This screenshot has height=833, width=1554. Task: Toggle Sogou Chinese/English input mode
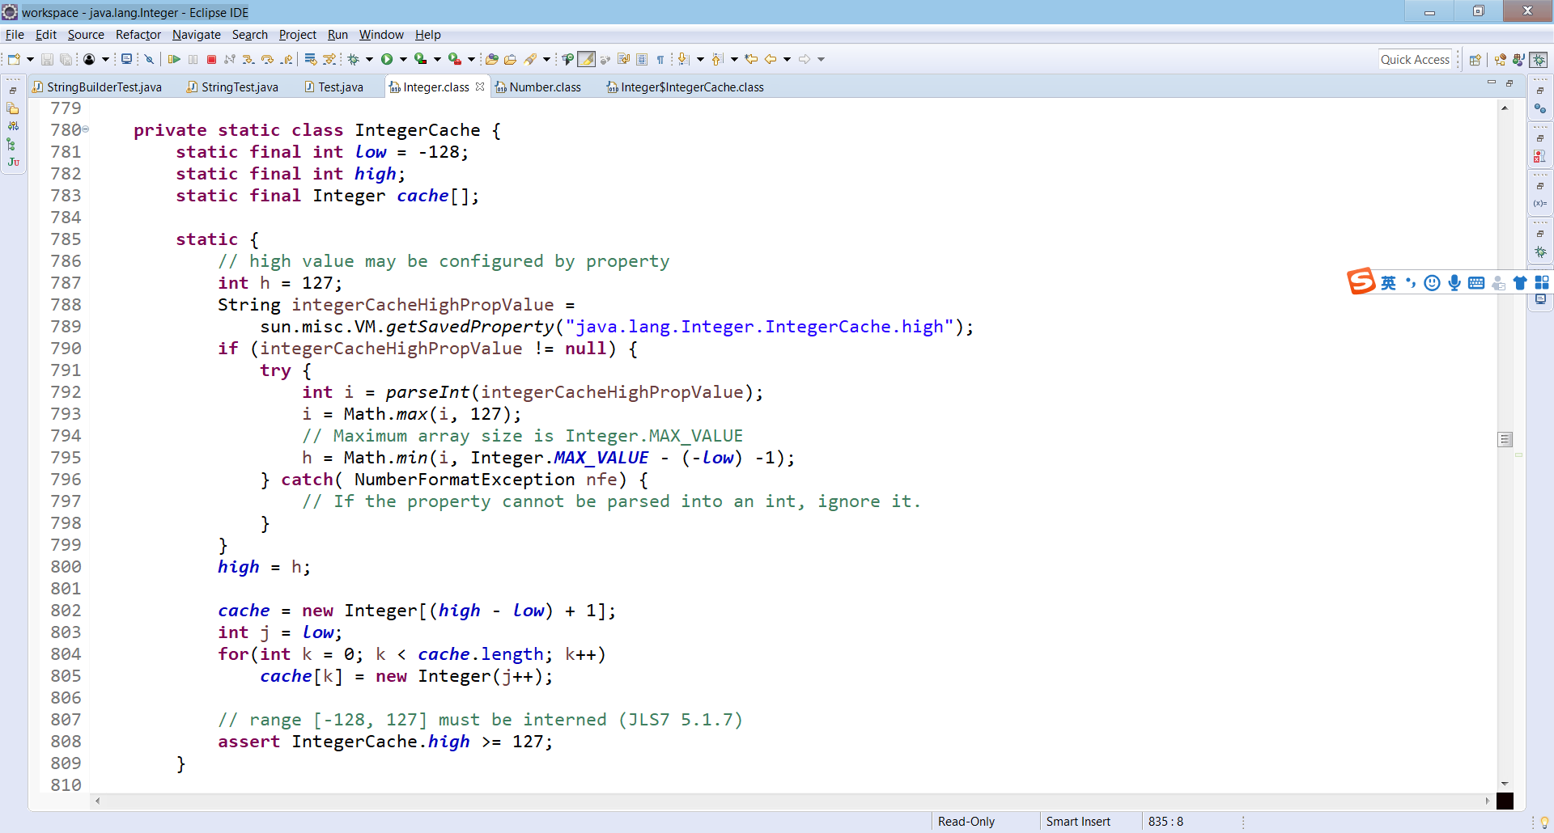(1389, 282)
